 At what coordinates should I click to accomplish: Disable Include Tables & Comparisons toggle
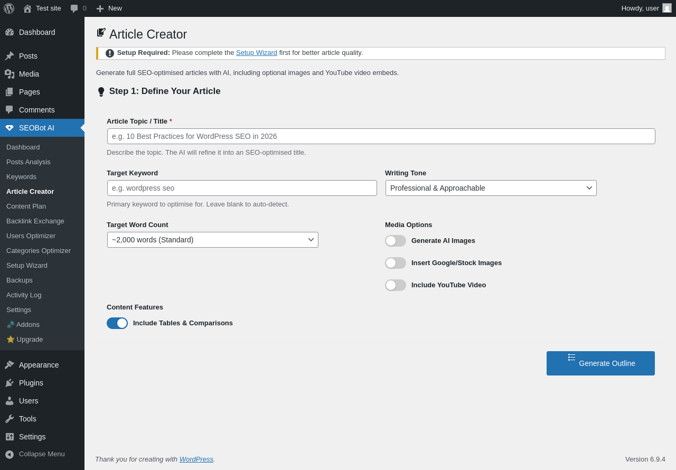117,323
